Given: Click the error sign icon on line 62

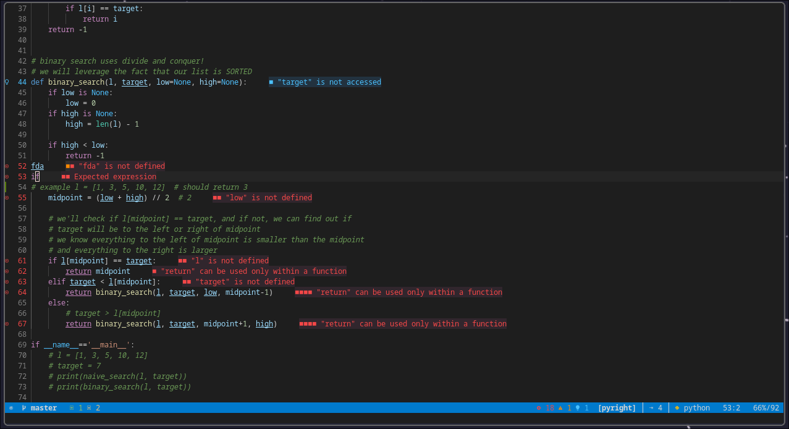Looking at the screenshot, I should [x=7, y=271].
